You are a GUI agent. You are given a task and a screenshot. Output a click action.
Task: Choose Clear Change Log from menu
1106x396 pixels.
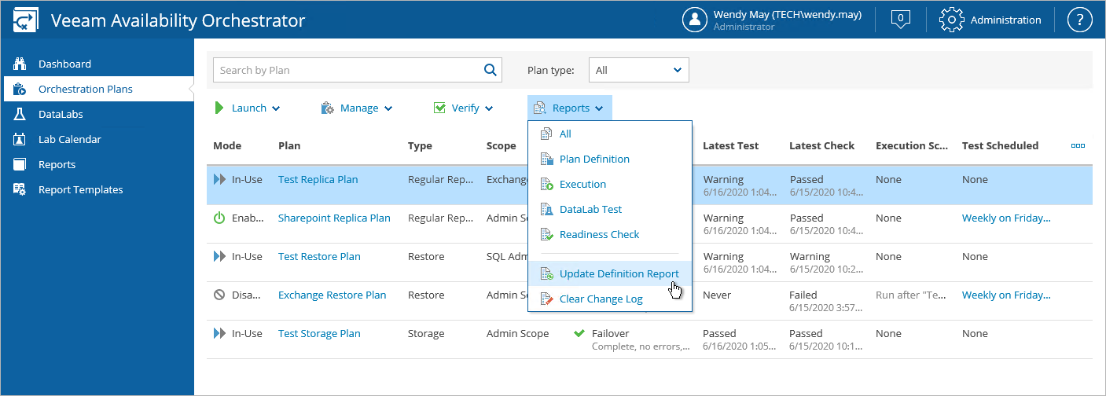(601, 299)
